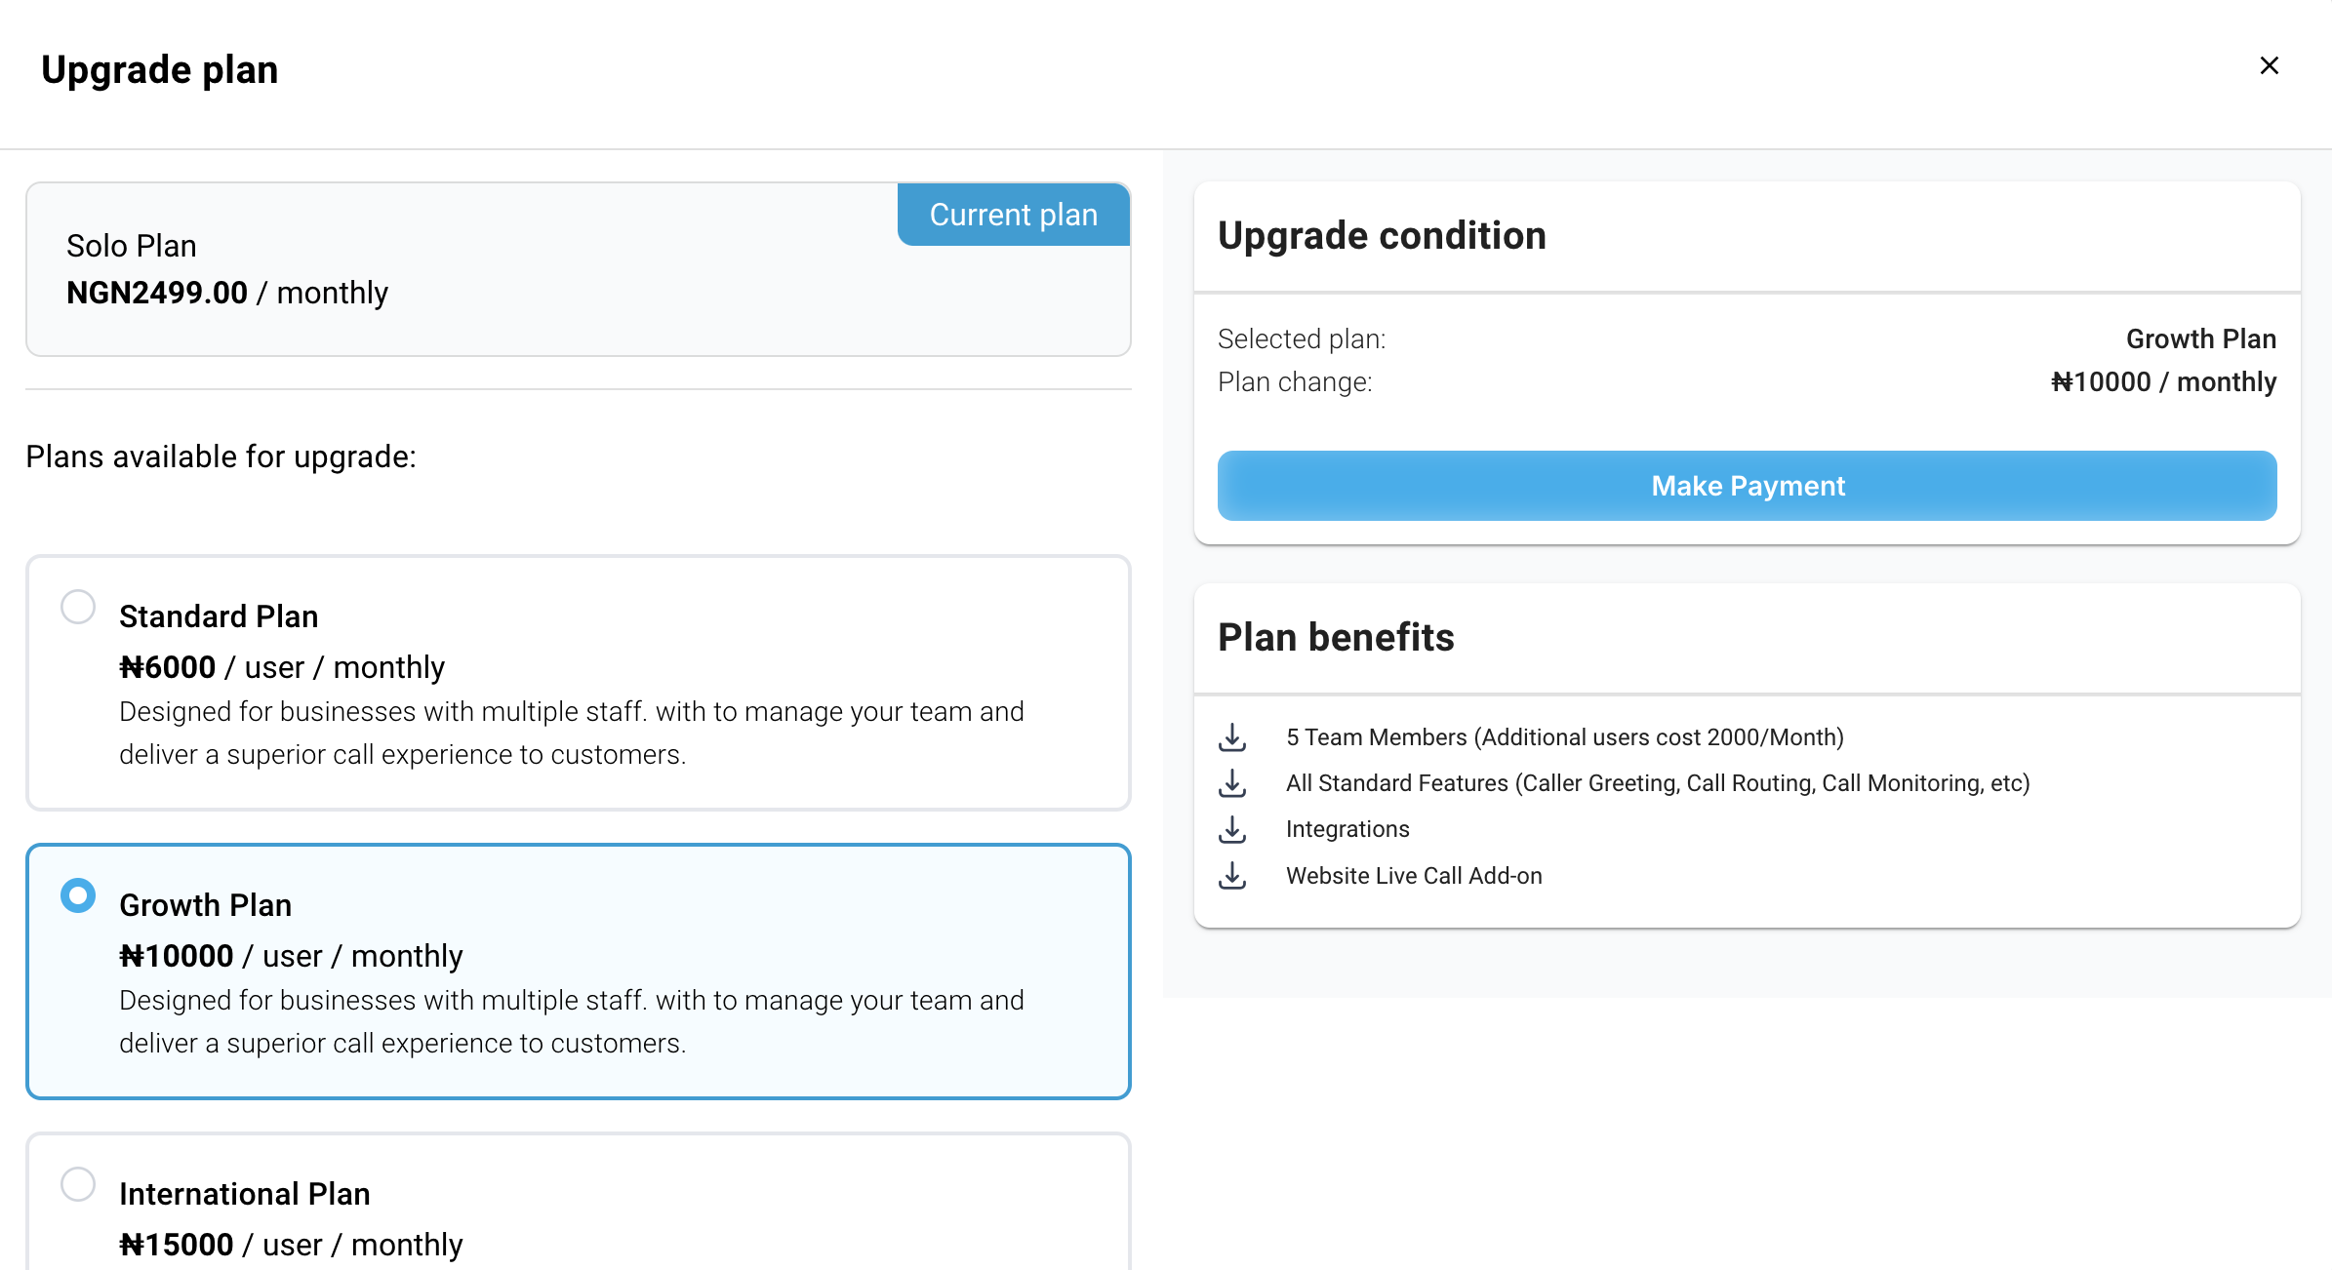Click the Plan benefits heading
Image resolution: width=2332 pixels, height=1270 pixels.
click(1336, 637)
